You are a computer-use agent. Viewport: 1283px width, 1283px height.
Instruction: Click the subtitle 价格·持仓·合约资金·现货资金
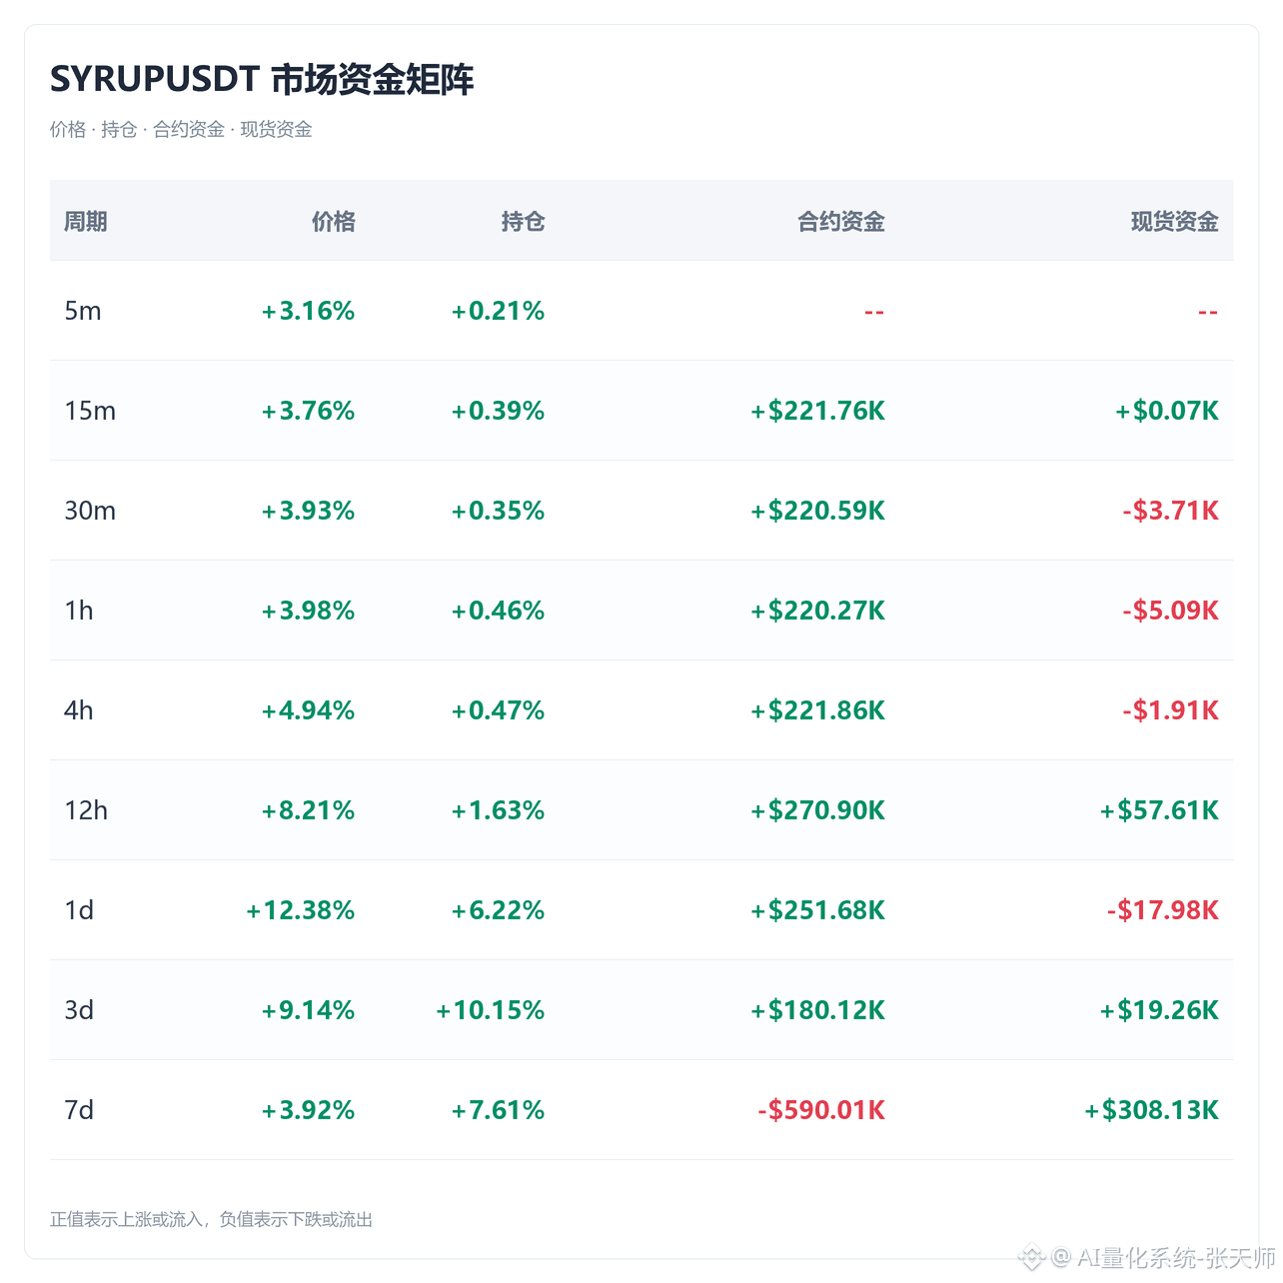click(x=181, y=129)
